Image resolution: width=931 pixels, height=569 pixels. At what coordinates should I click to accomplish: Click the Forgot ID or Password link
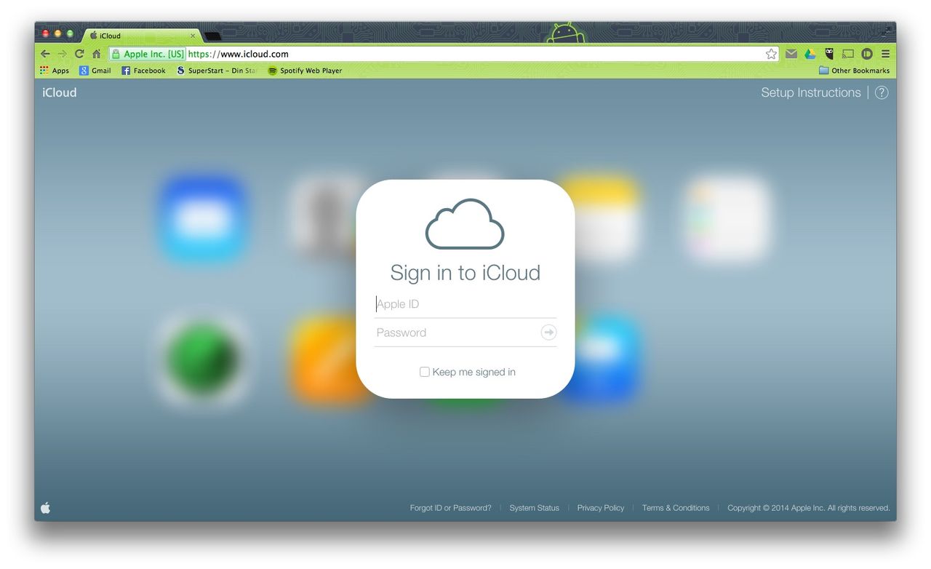point(450,508)
